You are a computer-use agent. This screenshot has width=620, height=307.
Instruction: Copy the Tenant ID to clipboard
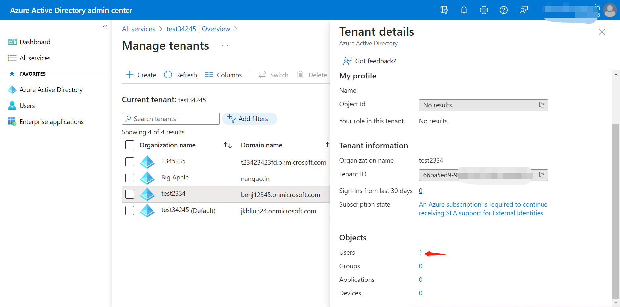click(542, 175)
